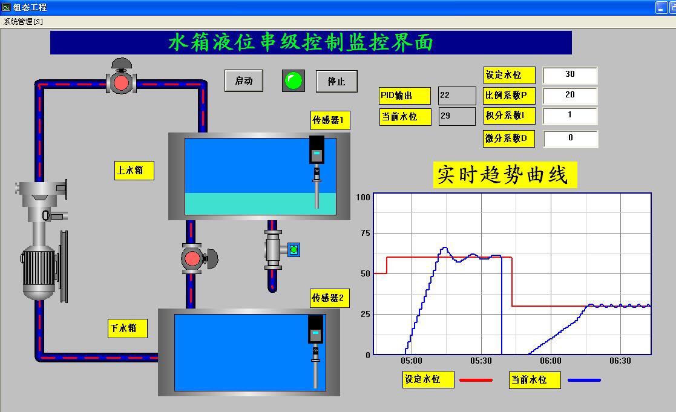Click the drain valve with green indicator
The width and height of the screenshot is (676, 412).
click(x=282, y=249)
